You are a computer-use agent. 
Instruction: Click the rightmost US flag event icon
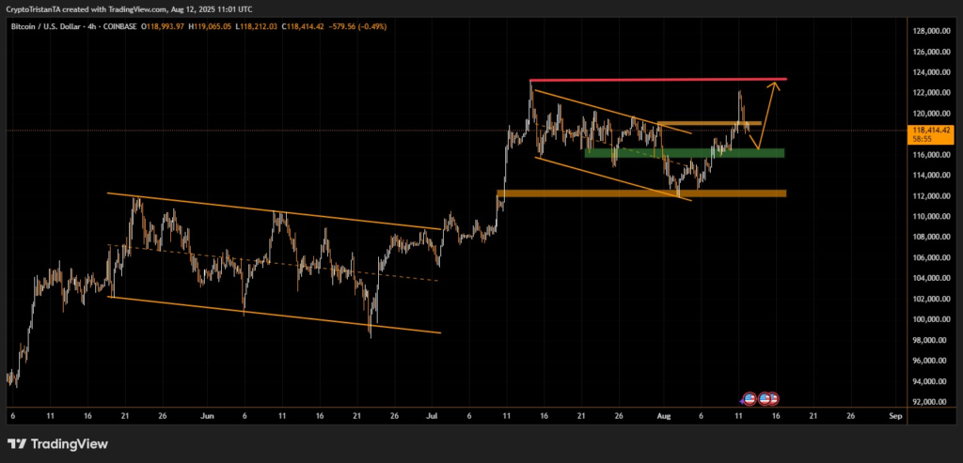coord(773,398)
